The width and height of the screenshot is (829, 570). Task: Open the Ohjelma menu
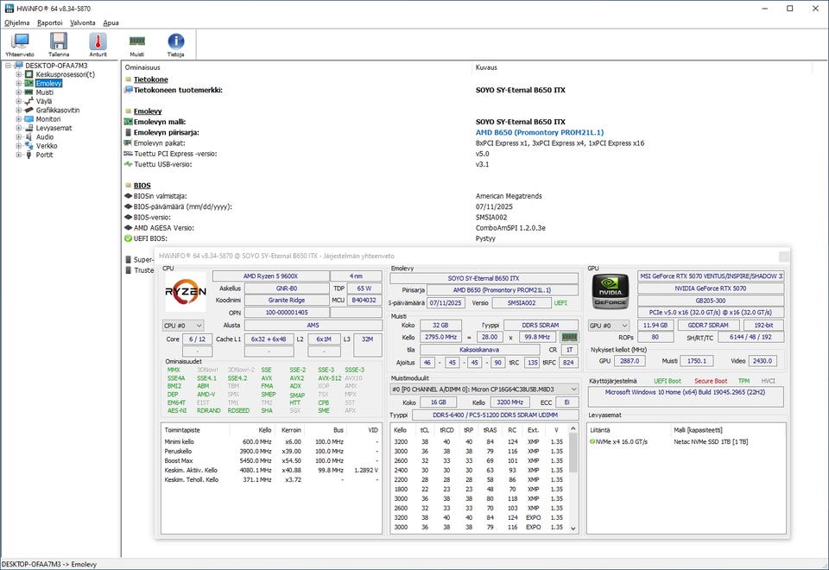[16, 22]
